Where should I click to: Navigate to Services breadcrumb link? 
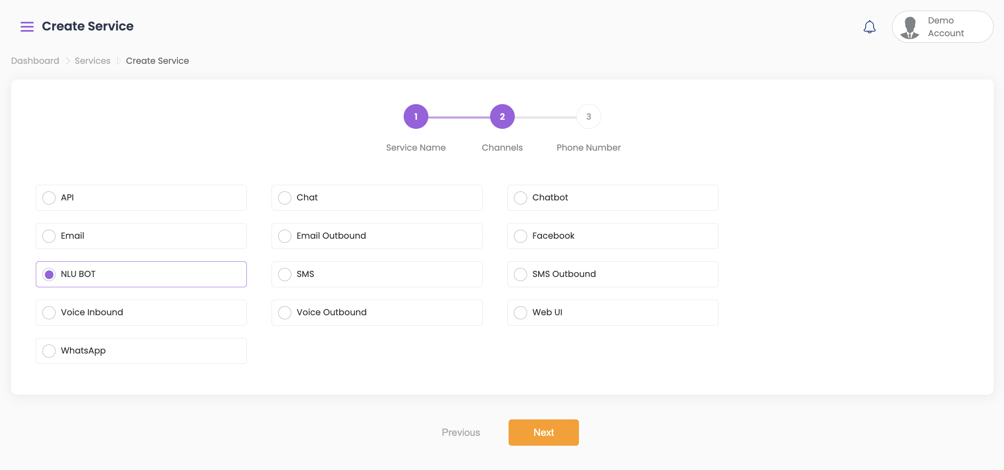93,61
